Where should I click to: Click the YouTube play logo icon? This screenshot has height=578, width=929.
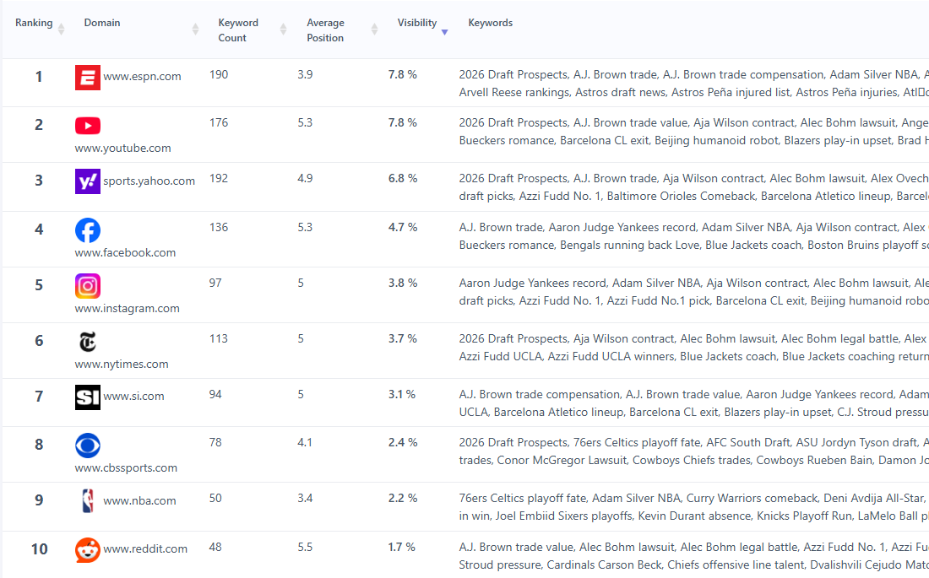[x=87, y=126]
